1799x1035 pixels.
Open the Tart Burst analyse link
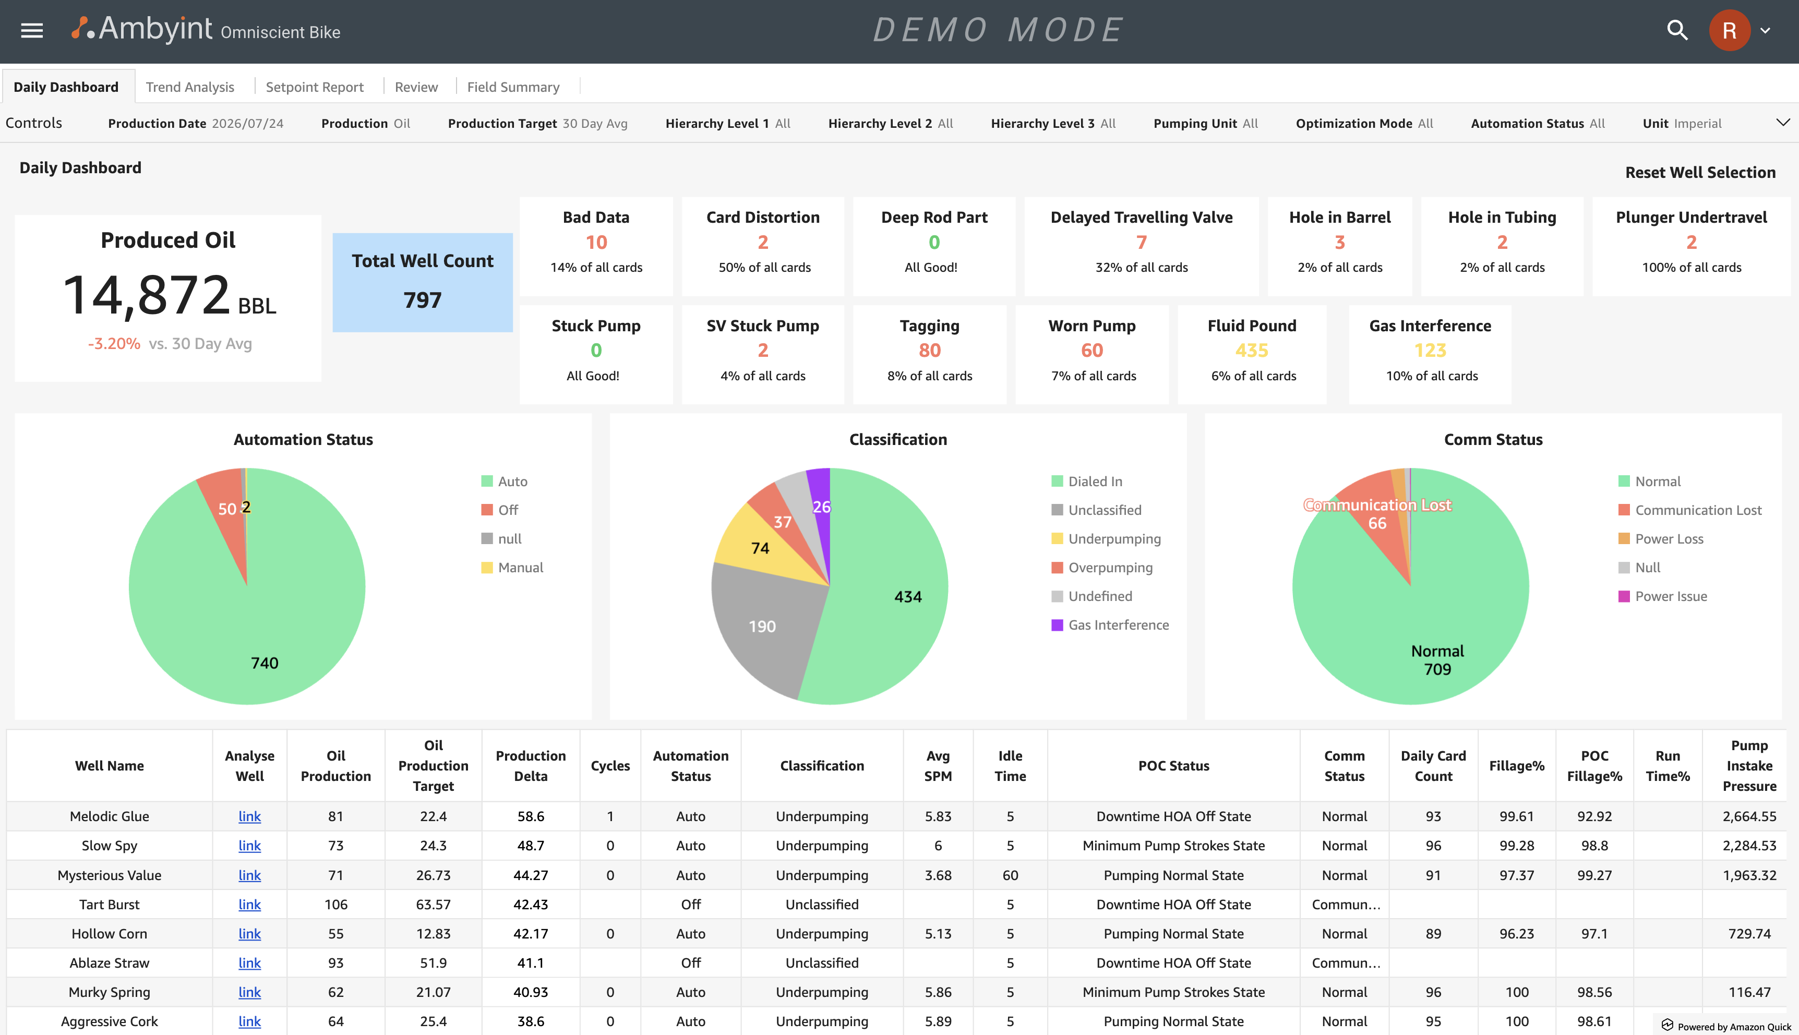pyautogui.click(x=249, y=904)
